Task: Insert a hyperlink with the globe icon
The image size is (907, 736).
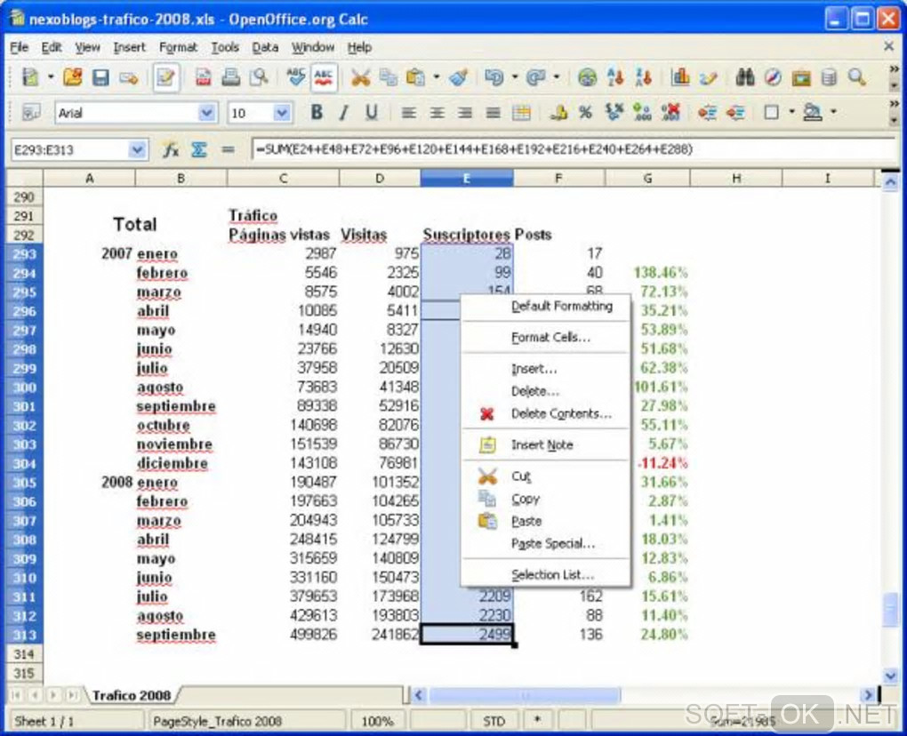Action: point(587,77)
